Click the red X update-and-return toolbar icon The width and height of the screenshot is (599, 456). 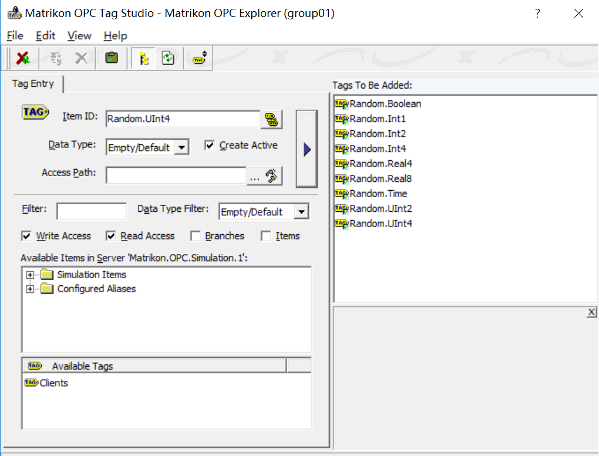click(23, 59)
